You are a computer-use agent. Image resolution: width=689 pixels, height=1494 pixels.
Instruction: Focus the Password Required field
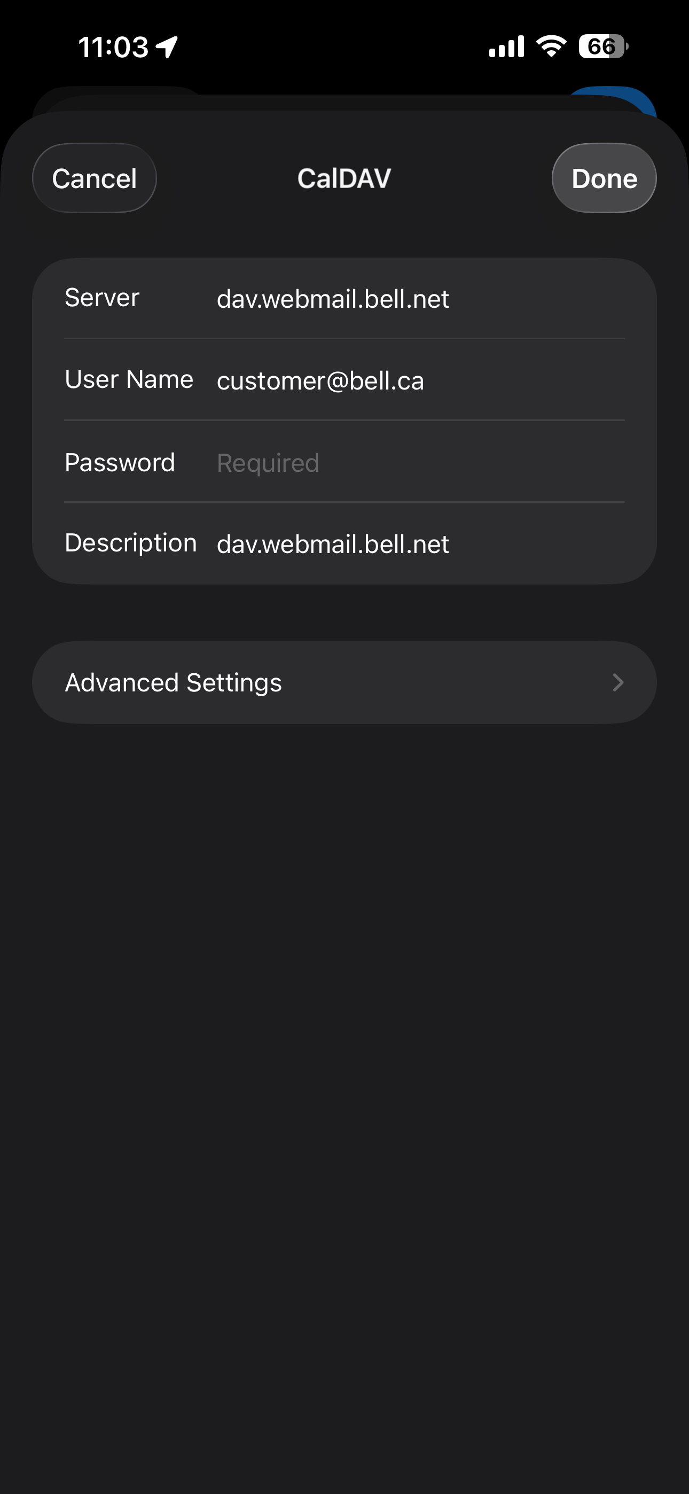click(x=406, y=463)
